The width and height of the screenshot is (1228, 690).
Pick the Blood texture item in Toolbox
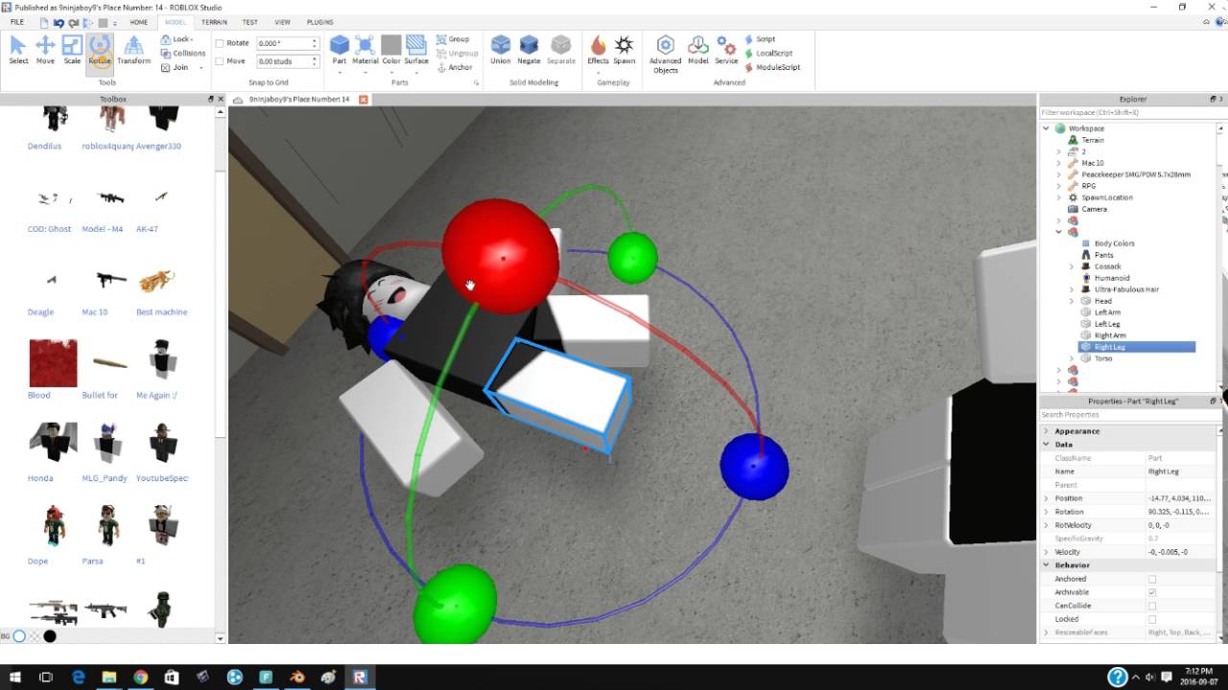coord(53,370)
